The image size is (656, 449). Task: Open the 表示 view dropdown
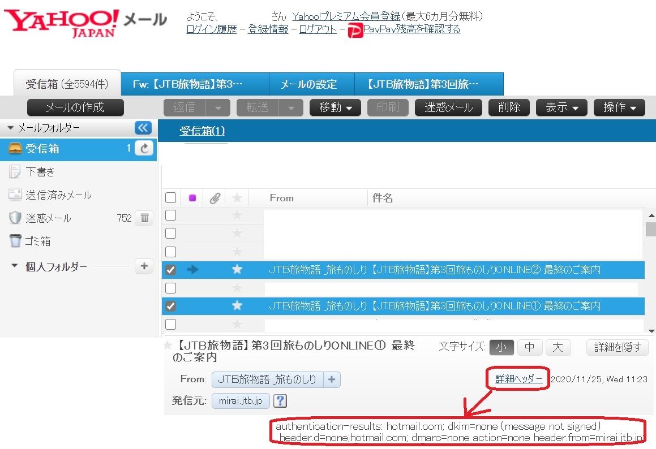click(561, 107)
